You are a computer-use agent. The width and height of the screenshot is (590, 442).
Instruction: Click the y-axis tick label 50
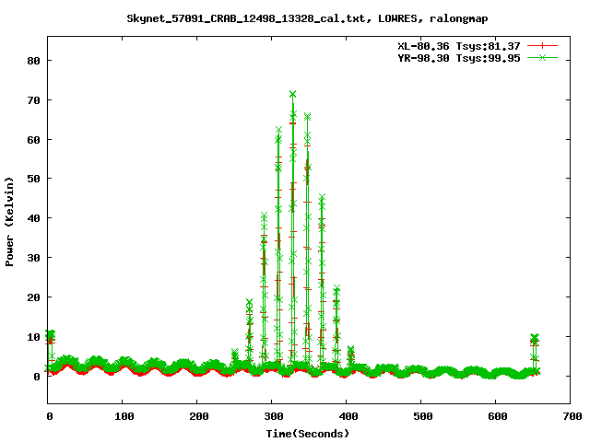tap(34, 179)
